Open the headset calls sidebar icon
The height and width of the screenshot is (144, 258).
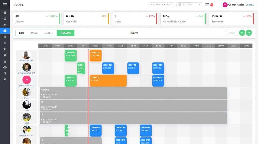pyautogui.click(x=5, y=18)
